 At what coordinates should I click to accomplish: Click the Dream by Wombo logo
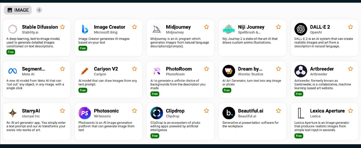(229, 71)
